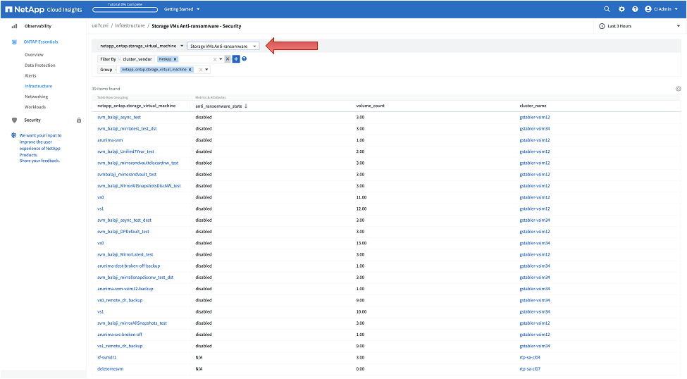This screenshot has width=687, height=379.
Task: Open the Getting Started dropdown
Action: 182,9
